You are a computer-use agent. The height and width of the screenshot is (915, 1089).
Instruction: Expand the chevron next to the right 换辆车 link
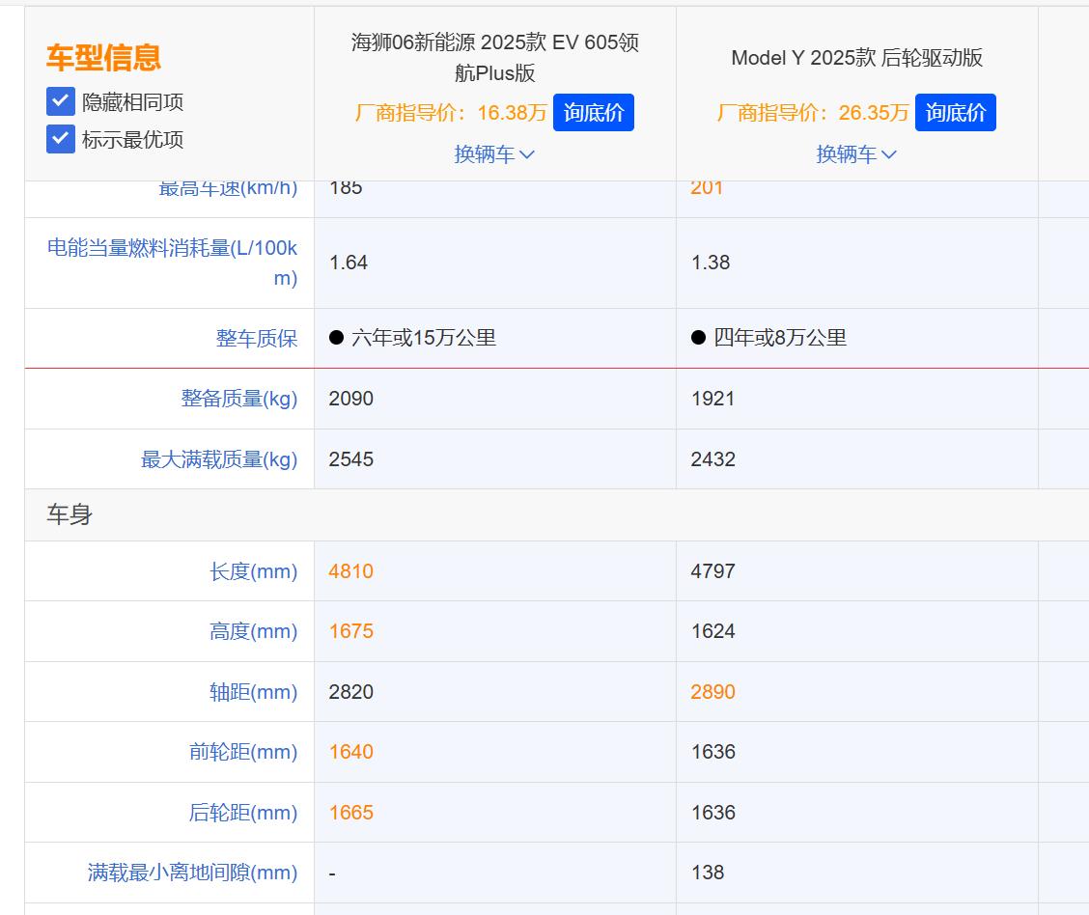click(889, 153)
